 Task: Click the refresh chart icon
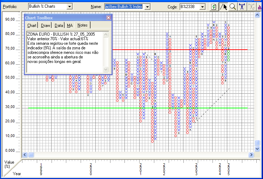tap(214, 7)
